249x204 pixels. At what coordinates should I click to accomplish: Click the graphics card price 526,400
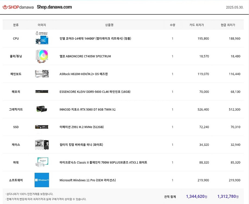(x=203, y=109)
